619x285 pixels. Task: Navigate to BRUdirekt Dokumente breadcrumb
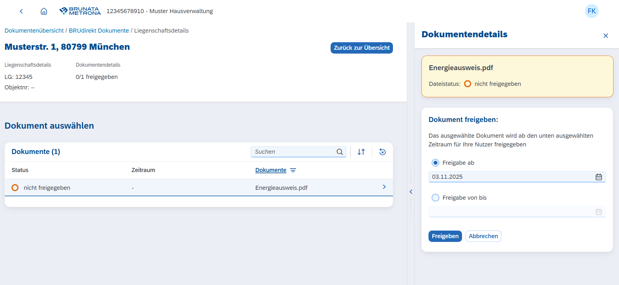99,31
